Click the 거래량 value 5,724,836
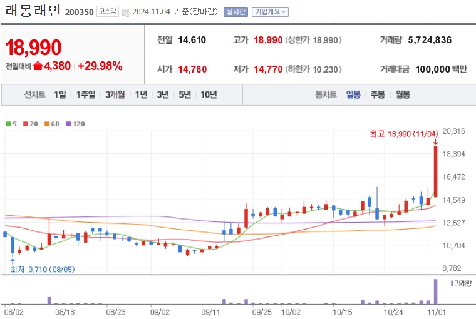The height and width of the screenshot is (319, 476). pyautogui.click(x=430, y=40)
